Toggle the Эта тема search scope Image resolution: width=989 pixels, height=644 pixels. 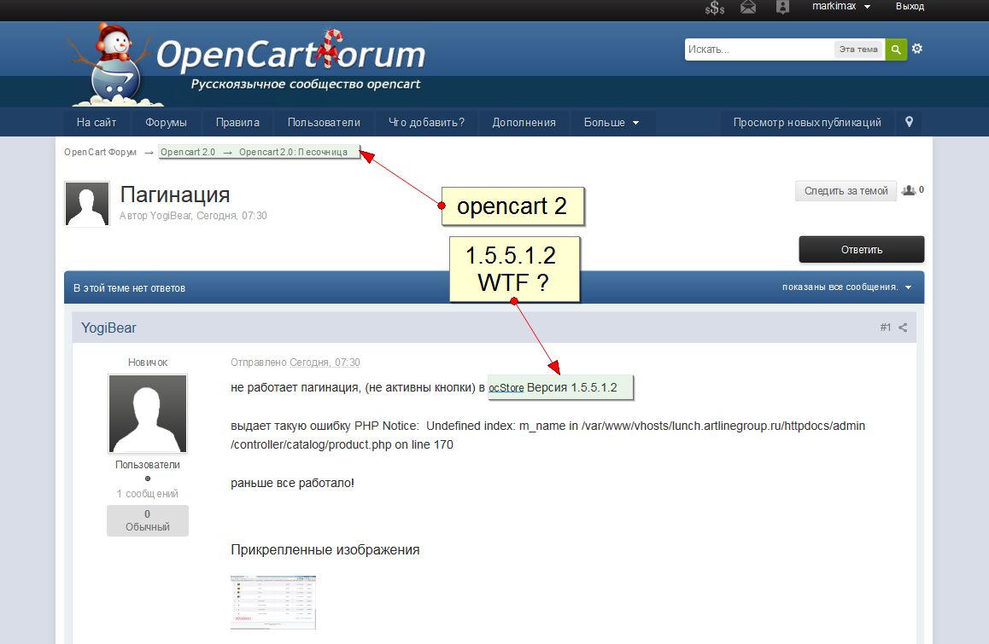[858, 49]
